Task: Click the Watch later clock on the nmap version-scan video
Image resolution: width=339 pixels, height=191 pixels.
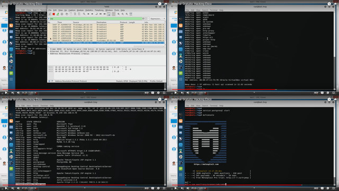Action: point(159,99)
